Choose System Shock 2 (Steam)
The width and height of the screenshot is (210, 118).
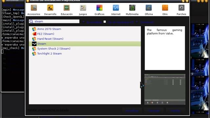pos(85,49)
